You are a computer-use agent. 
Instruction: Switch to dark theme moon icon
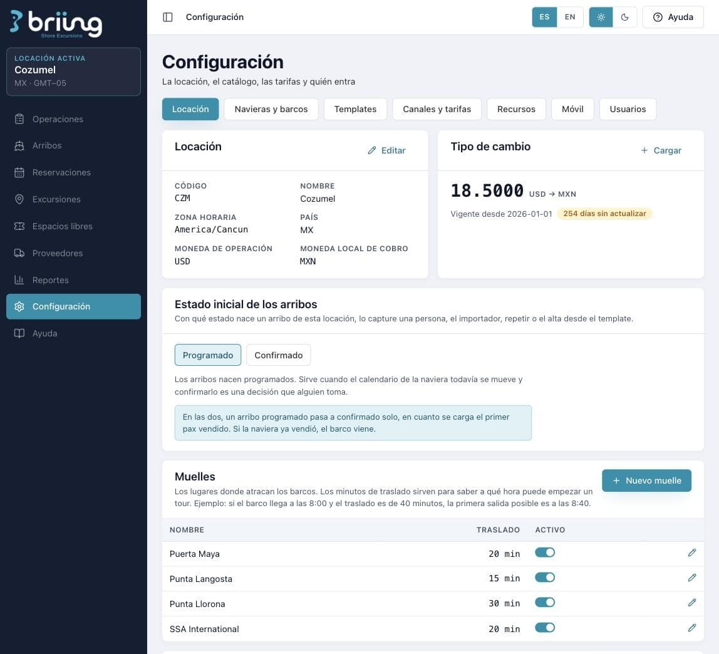(x=624, y=17)
